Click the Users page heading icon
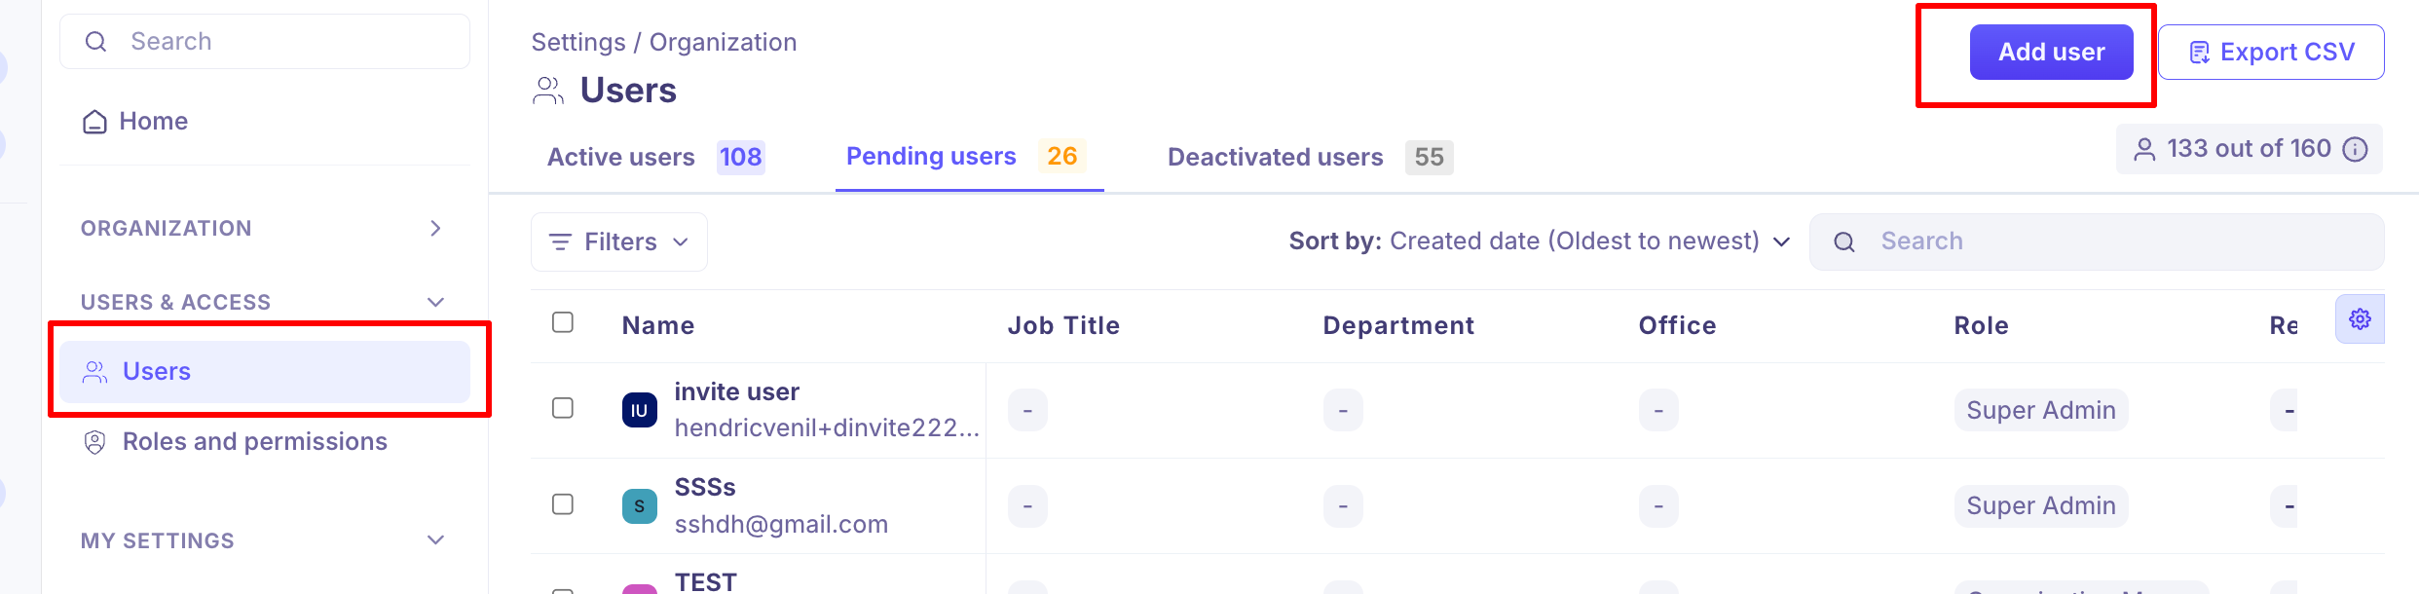Image resolution: width=2419 pixels, height=594 pixels. pyautogui.click(x=548, y=91)
